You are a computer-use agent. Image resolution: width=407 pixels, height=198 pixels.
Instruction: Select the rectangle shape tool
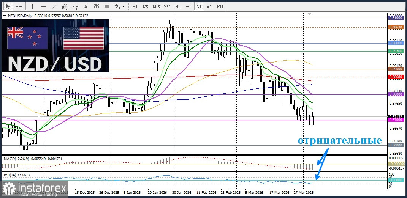tap(107, 6)
